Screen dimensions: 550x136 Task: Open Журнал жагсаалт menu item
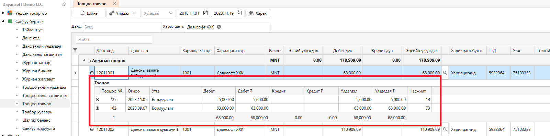click(x=38, y=79)
